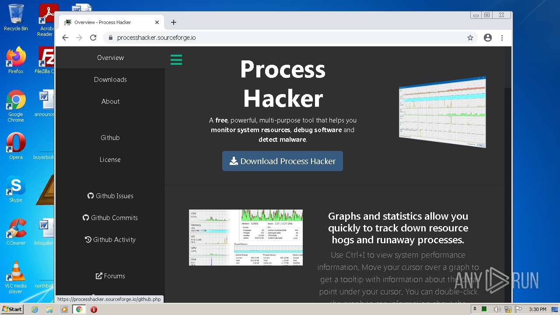
Task: Click the browser forward arrow
Action: 79,38
